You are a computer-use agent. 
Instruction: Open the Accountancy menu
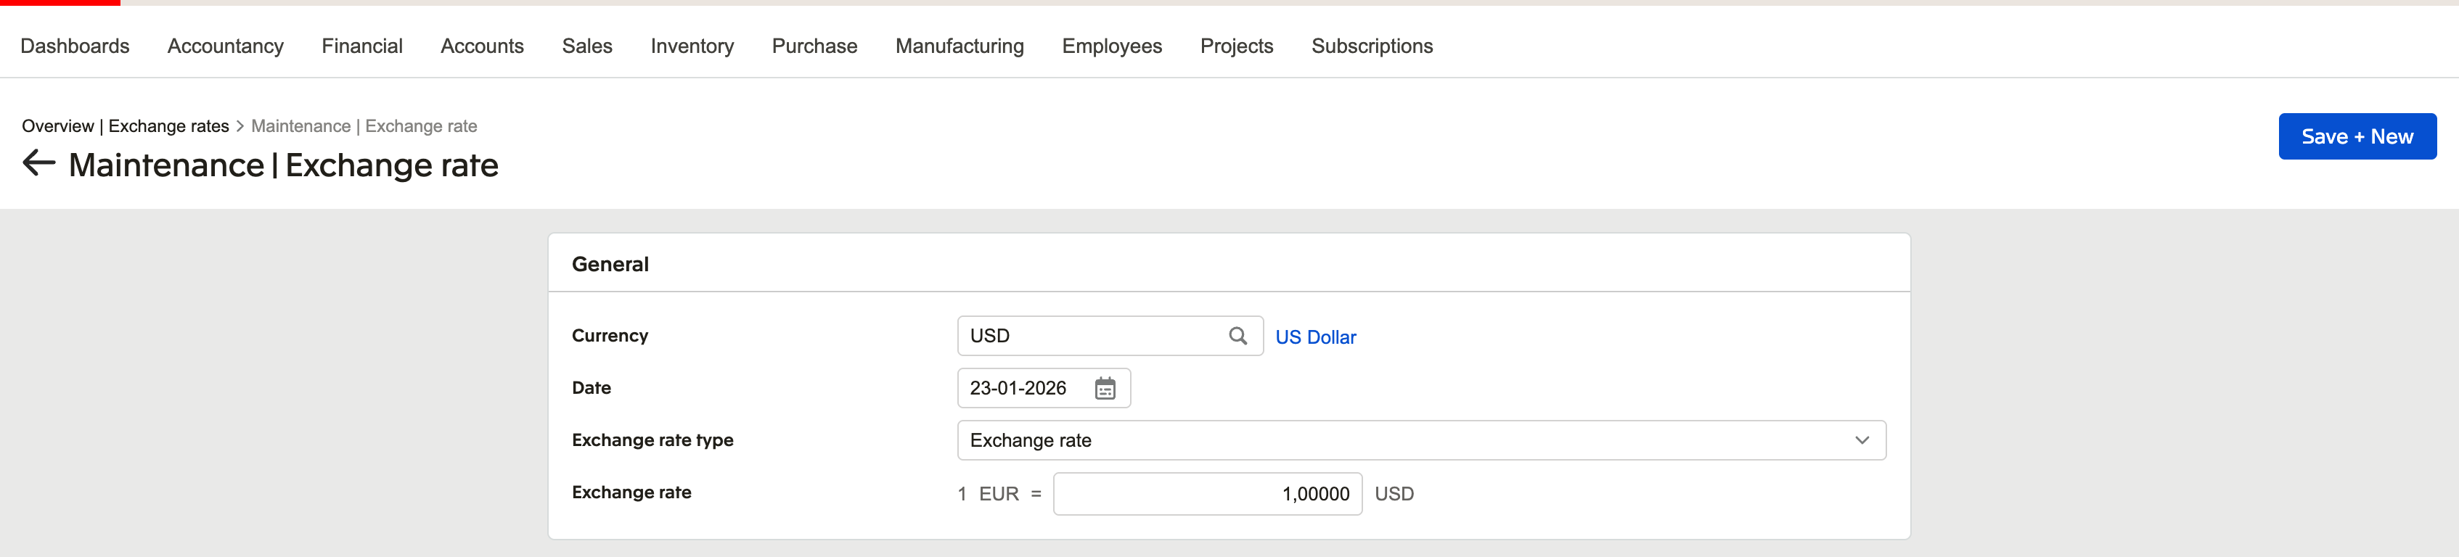point(225,46)
